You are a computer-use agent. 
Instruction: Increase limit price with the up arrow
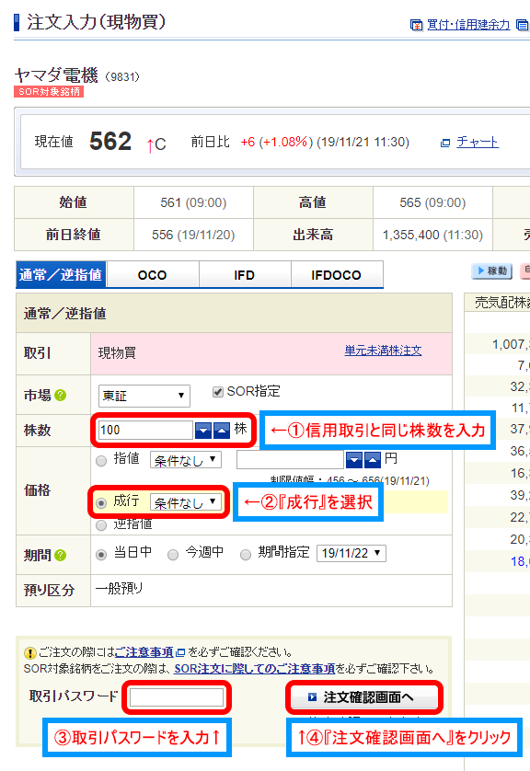pyautogui.click(x=372, y=460)
